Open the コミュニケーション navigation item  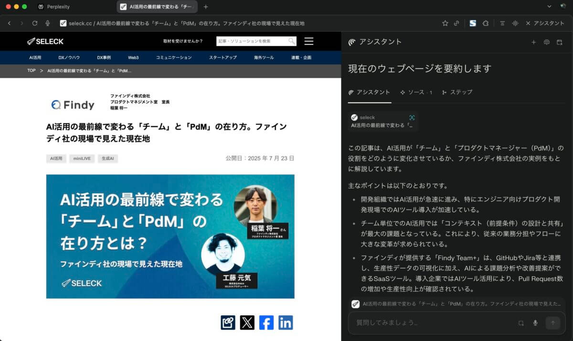click(x=174, y=57)
